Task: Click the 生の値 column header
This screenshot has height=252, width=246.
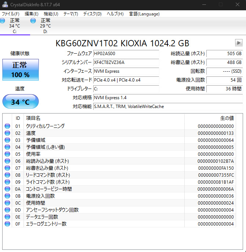Action: [227, 118]
